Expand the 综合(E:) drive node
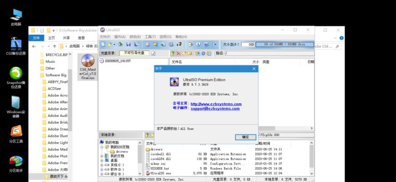 102,174
